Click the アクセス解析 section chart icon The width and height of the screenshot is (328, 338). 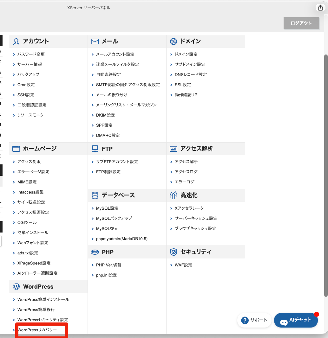click(x=174, y=149)
